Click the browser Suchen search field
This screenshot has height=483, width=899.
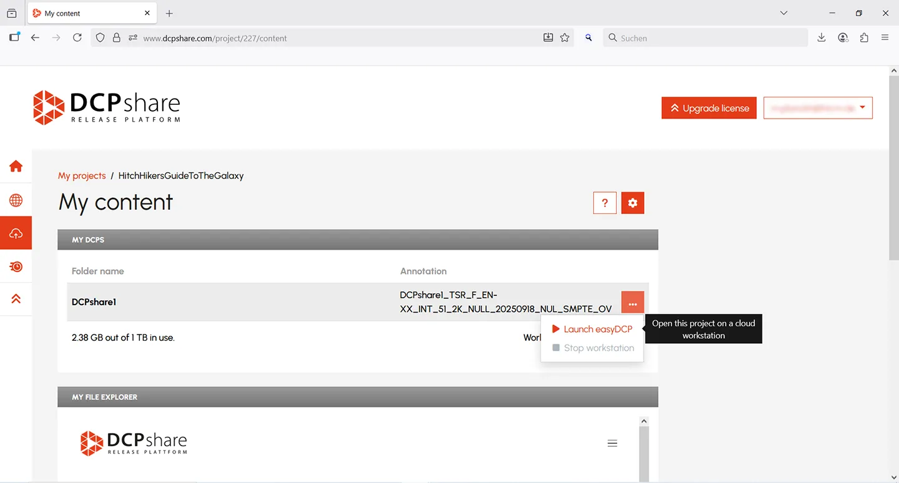(705, 38)
